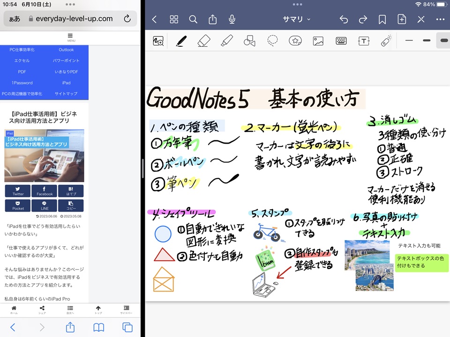Open the Safari tabs overview
The image size is (450, 337).
(x=127, y=327)
